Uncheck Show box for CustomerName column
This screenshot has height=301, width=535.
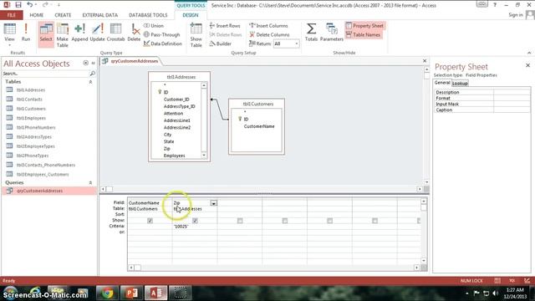150,221
